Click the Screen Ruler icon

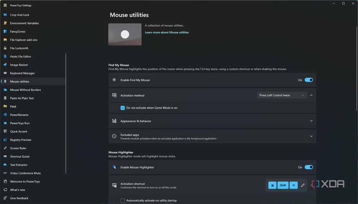[x=5, y=148]
